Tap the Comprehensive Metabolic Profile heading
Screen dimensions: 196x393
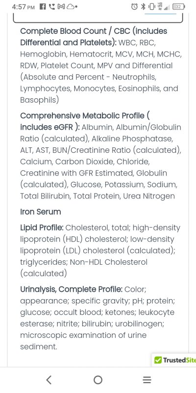click(86, 121)
